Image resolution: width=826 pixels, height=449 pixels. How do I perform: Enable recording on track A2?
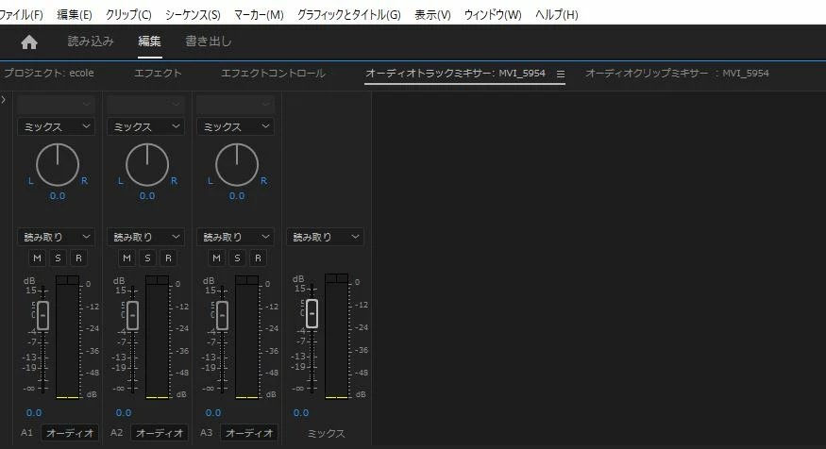[x=168, y=258]
